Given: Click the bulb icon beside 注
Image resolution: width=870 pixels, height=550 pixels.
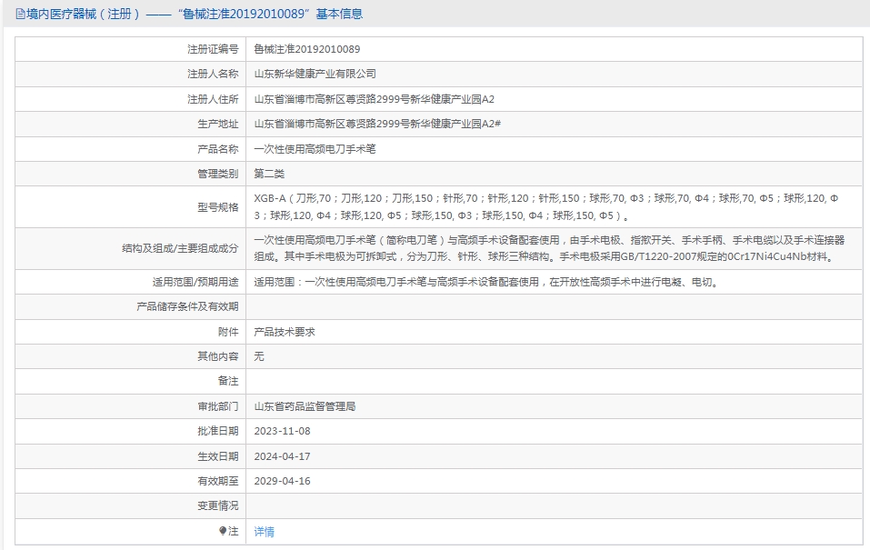Looking at the screenshot, I should 223,531.
